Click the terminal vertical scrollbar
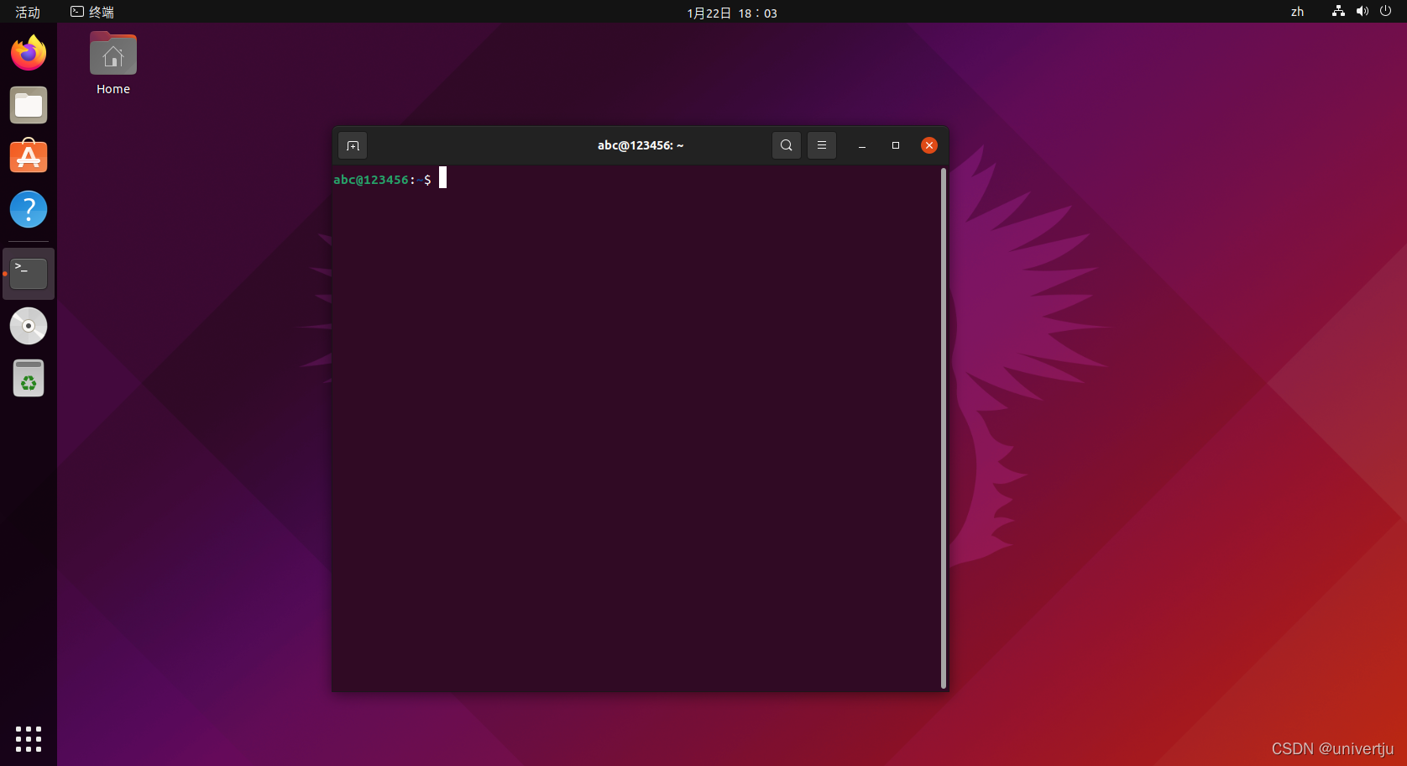1407x766 pixels. tap(944, 428)
